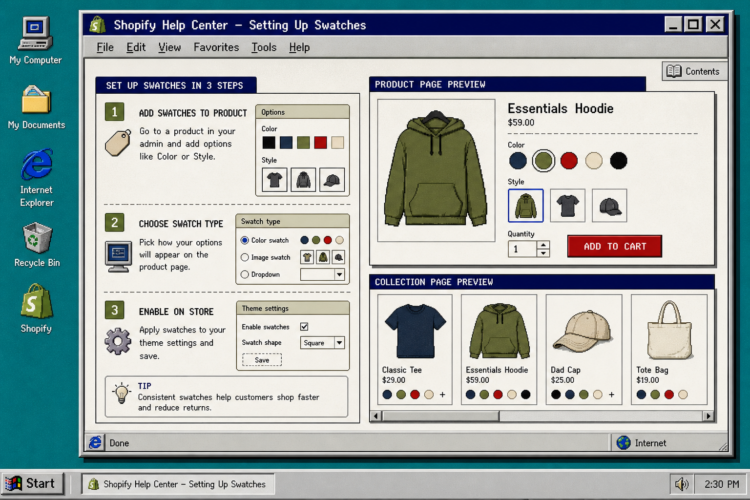Select the Color swatch radio button
The width and height of the screenshot is (750, 500).
coord(245,240)
